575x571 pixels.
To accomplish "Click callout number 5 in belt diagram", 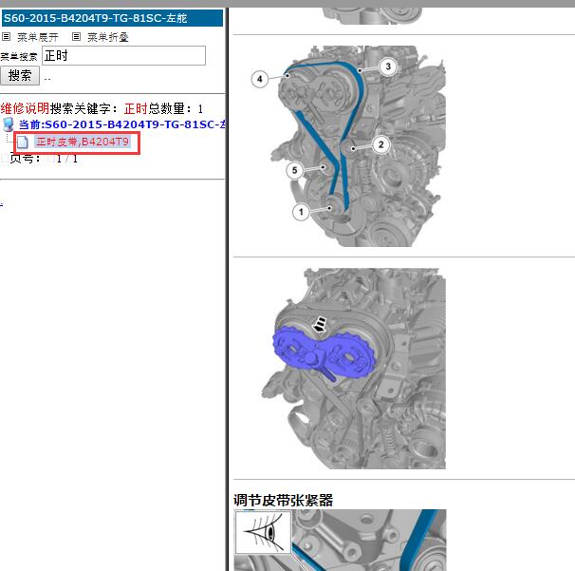I will tap(294, 170).
